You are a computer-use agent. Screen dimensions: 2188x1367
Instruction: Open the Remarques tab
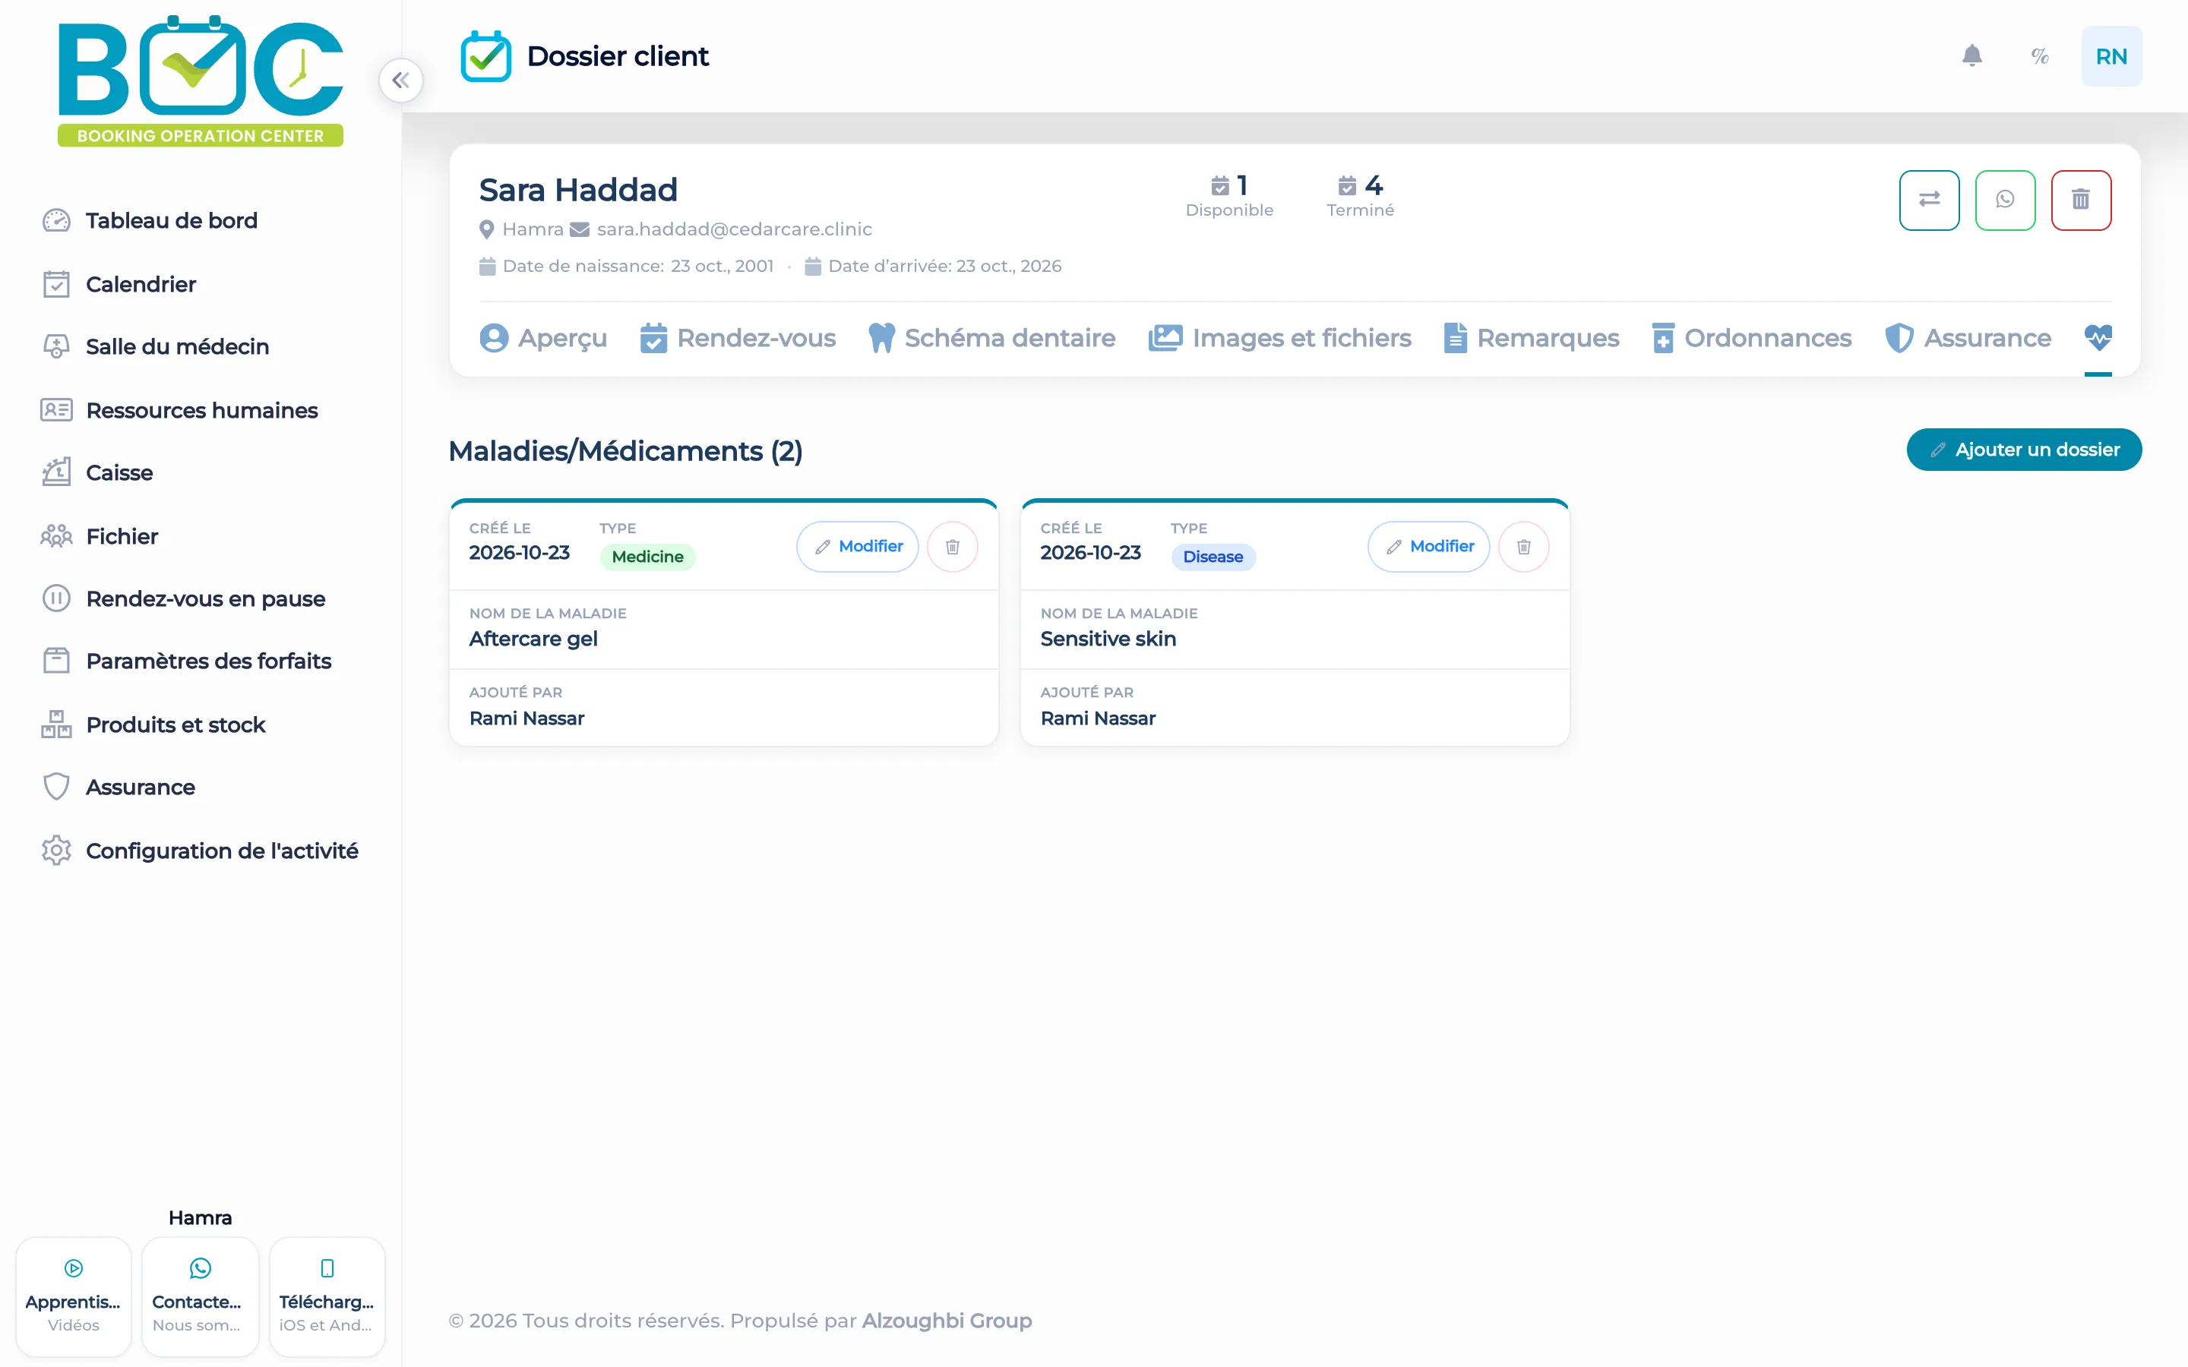tap(1532, 338)
